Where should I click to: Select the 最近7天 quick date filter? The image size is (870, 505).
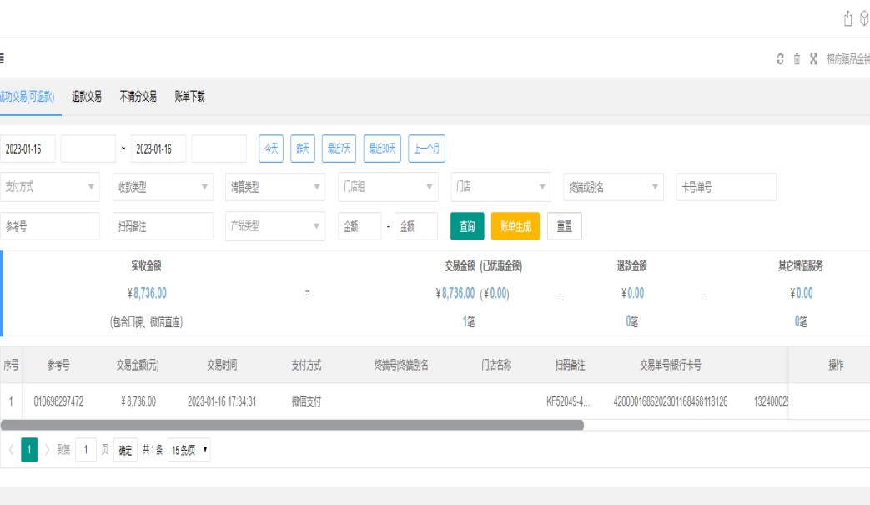tap(339, 149)
